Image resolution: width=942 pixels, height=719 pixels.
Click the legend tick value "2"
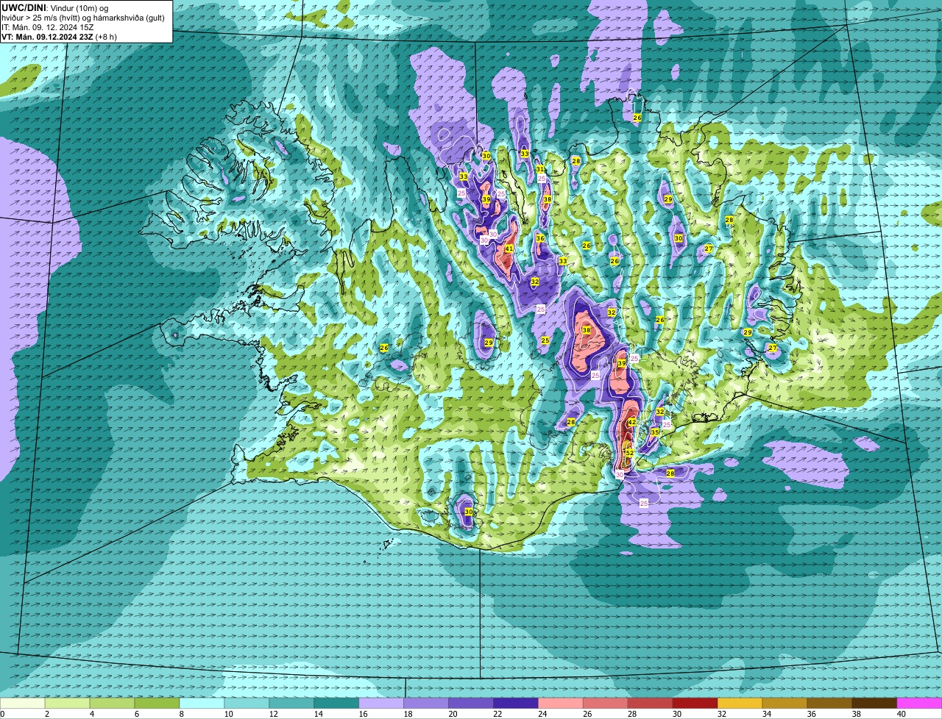pyautogui.click(x=47, y=714)
